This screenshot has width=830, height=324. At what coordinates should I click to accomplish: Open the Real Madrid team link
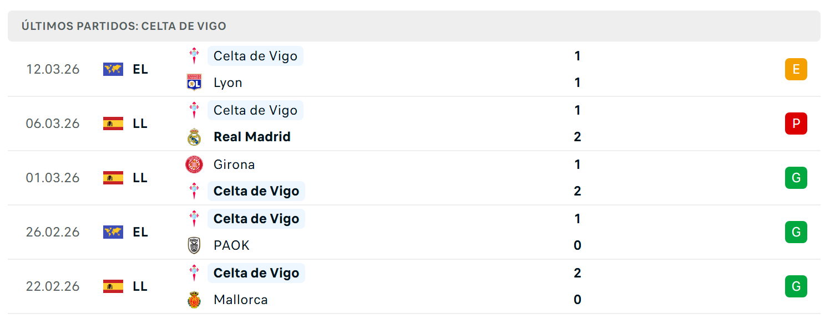[252, 137]
